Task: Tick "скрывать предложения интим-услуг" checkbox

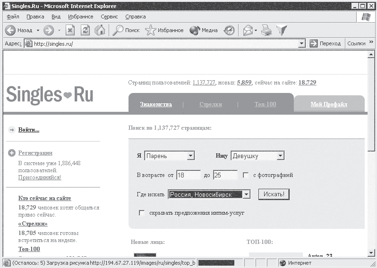Action: [x=142, y=213]
